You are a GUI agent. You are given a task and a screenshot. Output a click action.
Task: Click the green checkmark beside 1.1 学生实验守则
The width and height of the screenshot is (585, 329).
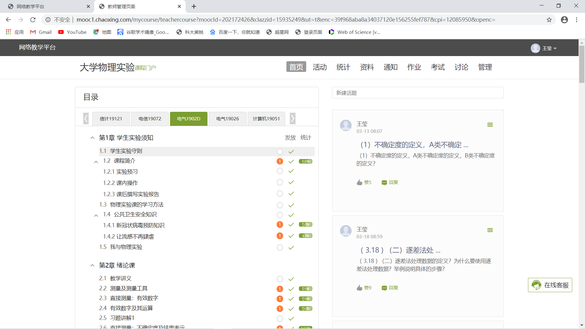point(291,151)
